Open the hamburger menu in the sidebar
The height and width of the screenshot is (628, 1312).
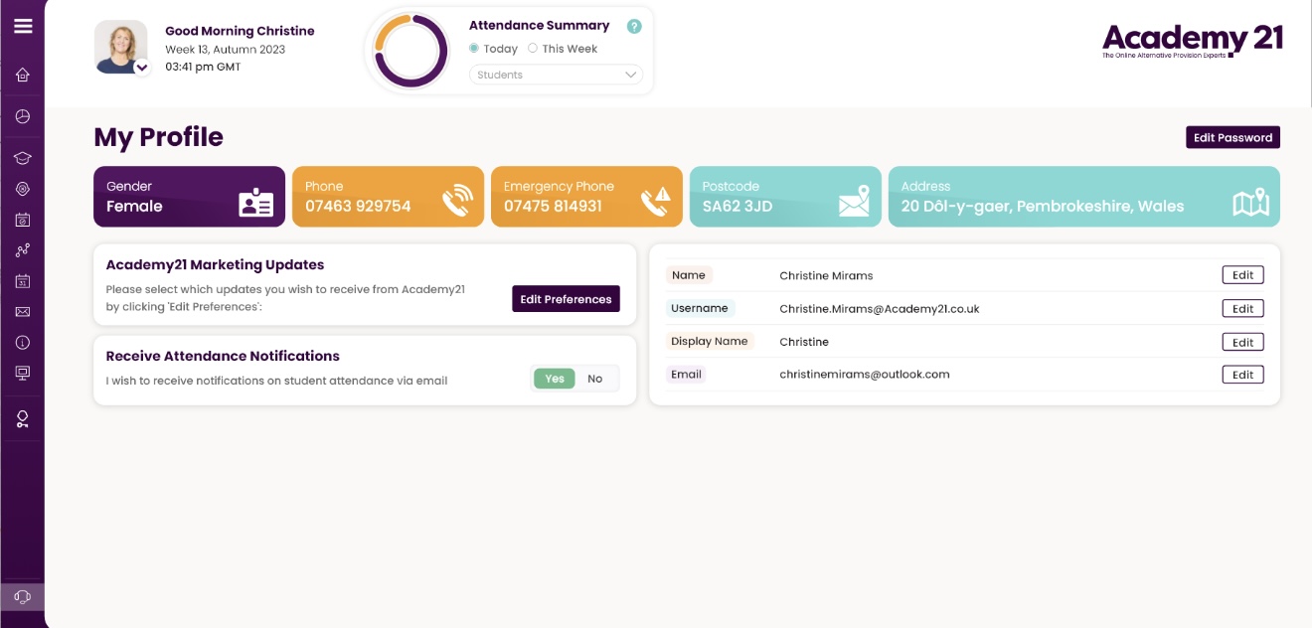point(22,26)
